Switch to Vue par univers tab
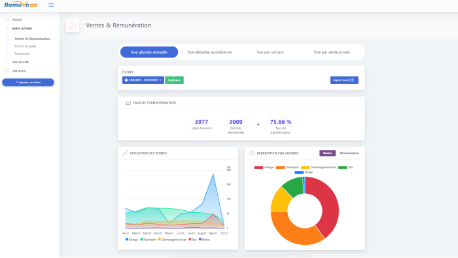This screenshot has height=258, width=458. tap(270, 52)
